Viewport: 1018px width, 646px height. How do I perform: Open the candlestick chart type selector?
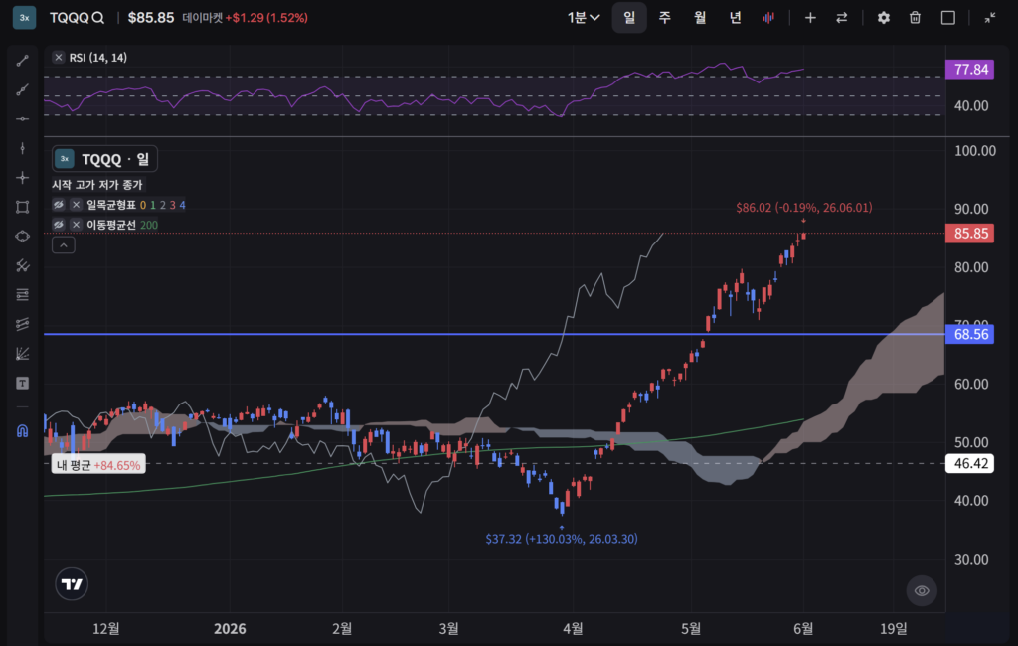pos(768,18)
